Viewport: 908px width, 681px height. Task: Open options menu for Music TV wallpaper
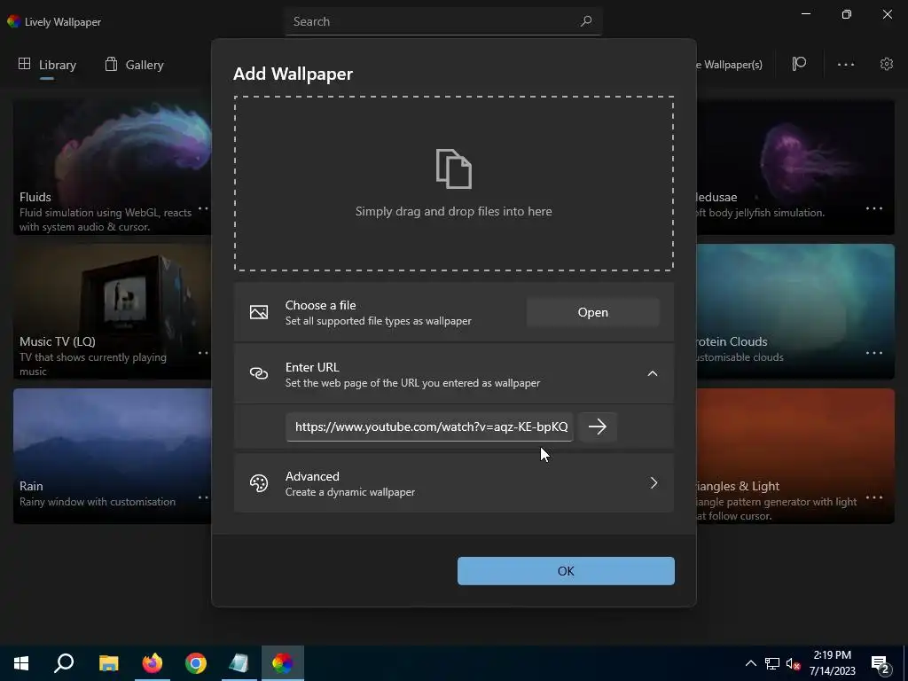click(203, 353)
